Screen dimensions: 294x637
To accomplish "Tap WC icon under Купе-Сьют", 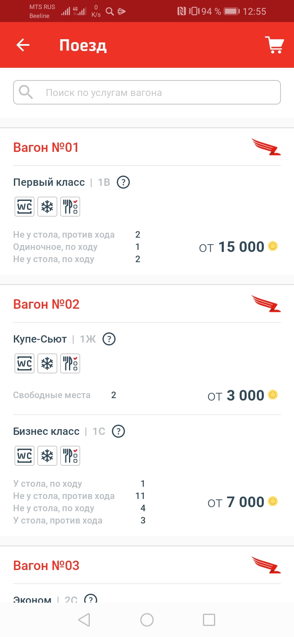I will pyautogui.click(x=24, y=363).
